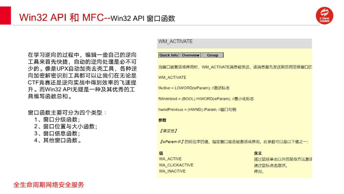344x194 pixels.
Task: Click the '停用。' meaning cell
Action: click(x=259, y=172)
